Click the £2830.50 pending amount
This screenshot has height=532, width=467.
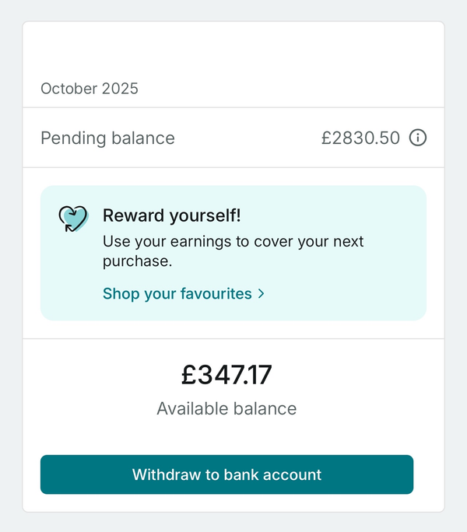pyautogui.click(x=360, y=138)
